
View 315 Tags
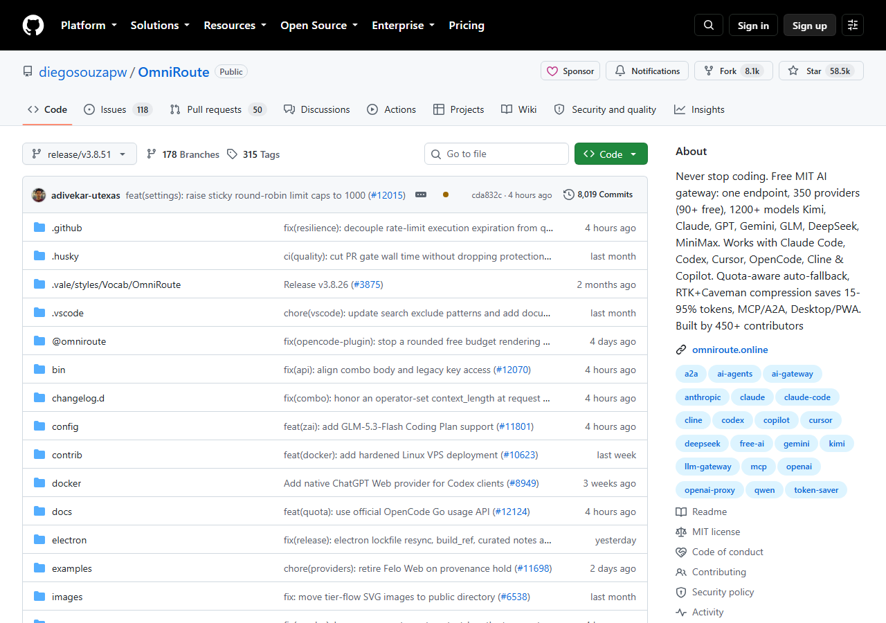(x=253, y=154)
